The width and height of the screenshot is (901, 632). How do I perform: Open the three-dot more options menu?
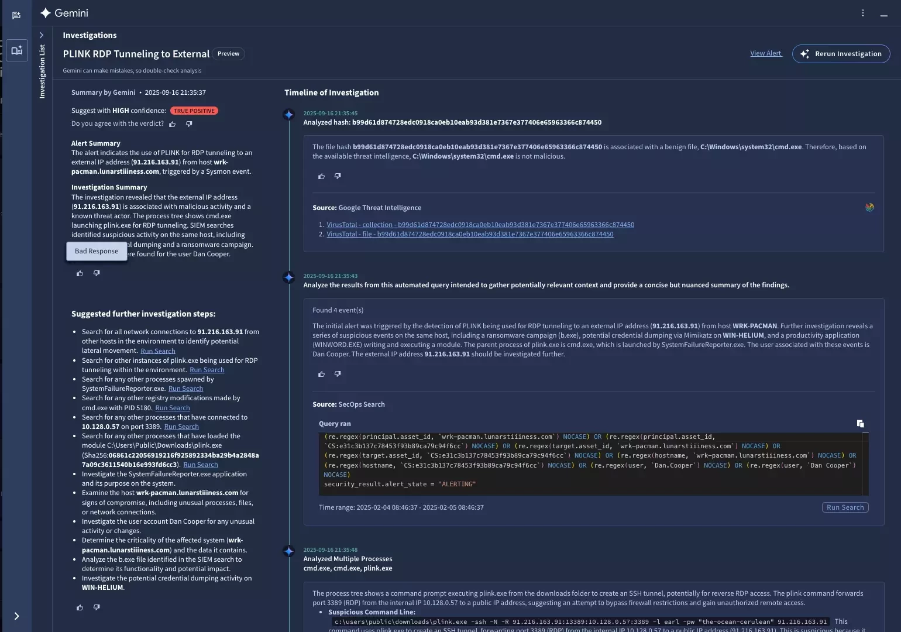click(x=862, y=13)
